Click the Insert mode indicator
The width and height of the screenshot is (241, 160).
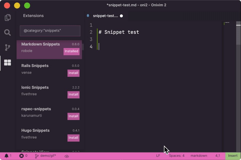tap(233, 156)
